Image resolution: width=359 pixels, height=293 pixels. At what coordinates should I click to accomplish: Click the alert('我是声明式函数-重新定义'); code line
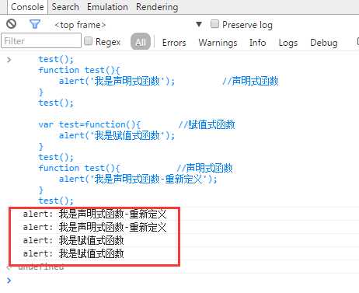138,179
